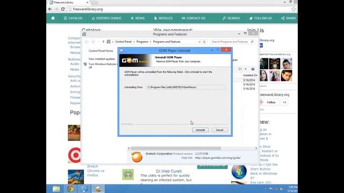Open Control Panel taskbar icon

[x=84, y=189]
